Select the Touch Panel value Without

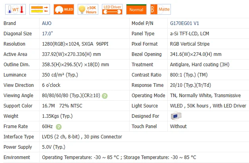178,127
